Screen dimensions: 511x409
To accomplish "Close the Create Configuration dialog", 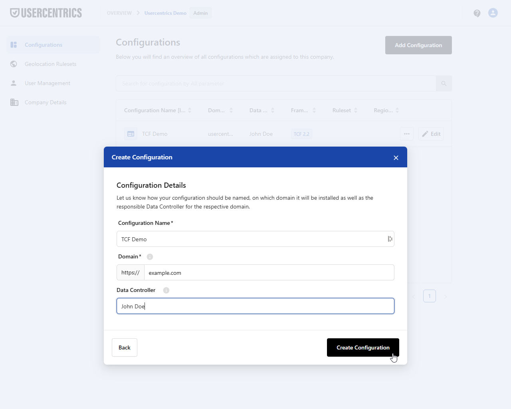I will (x=396, y=158).
